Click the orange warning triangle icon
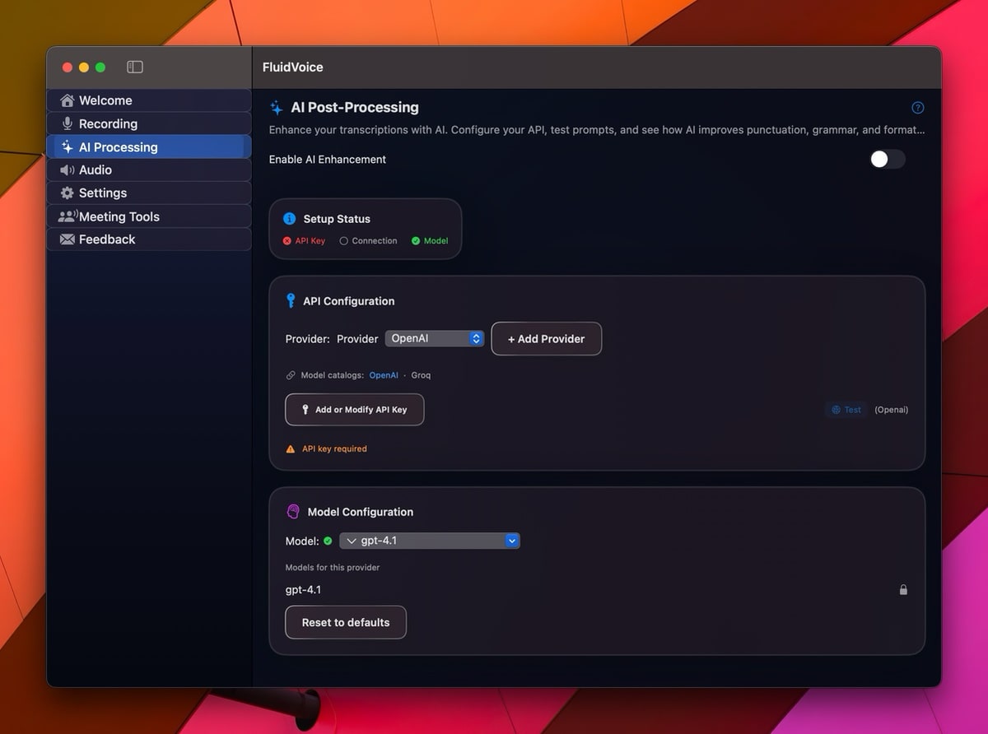Screen dimensions: 988x734 click(290, 449)
